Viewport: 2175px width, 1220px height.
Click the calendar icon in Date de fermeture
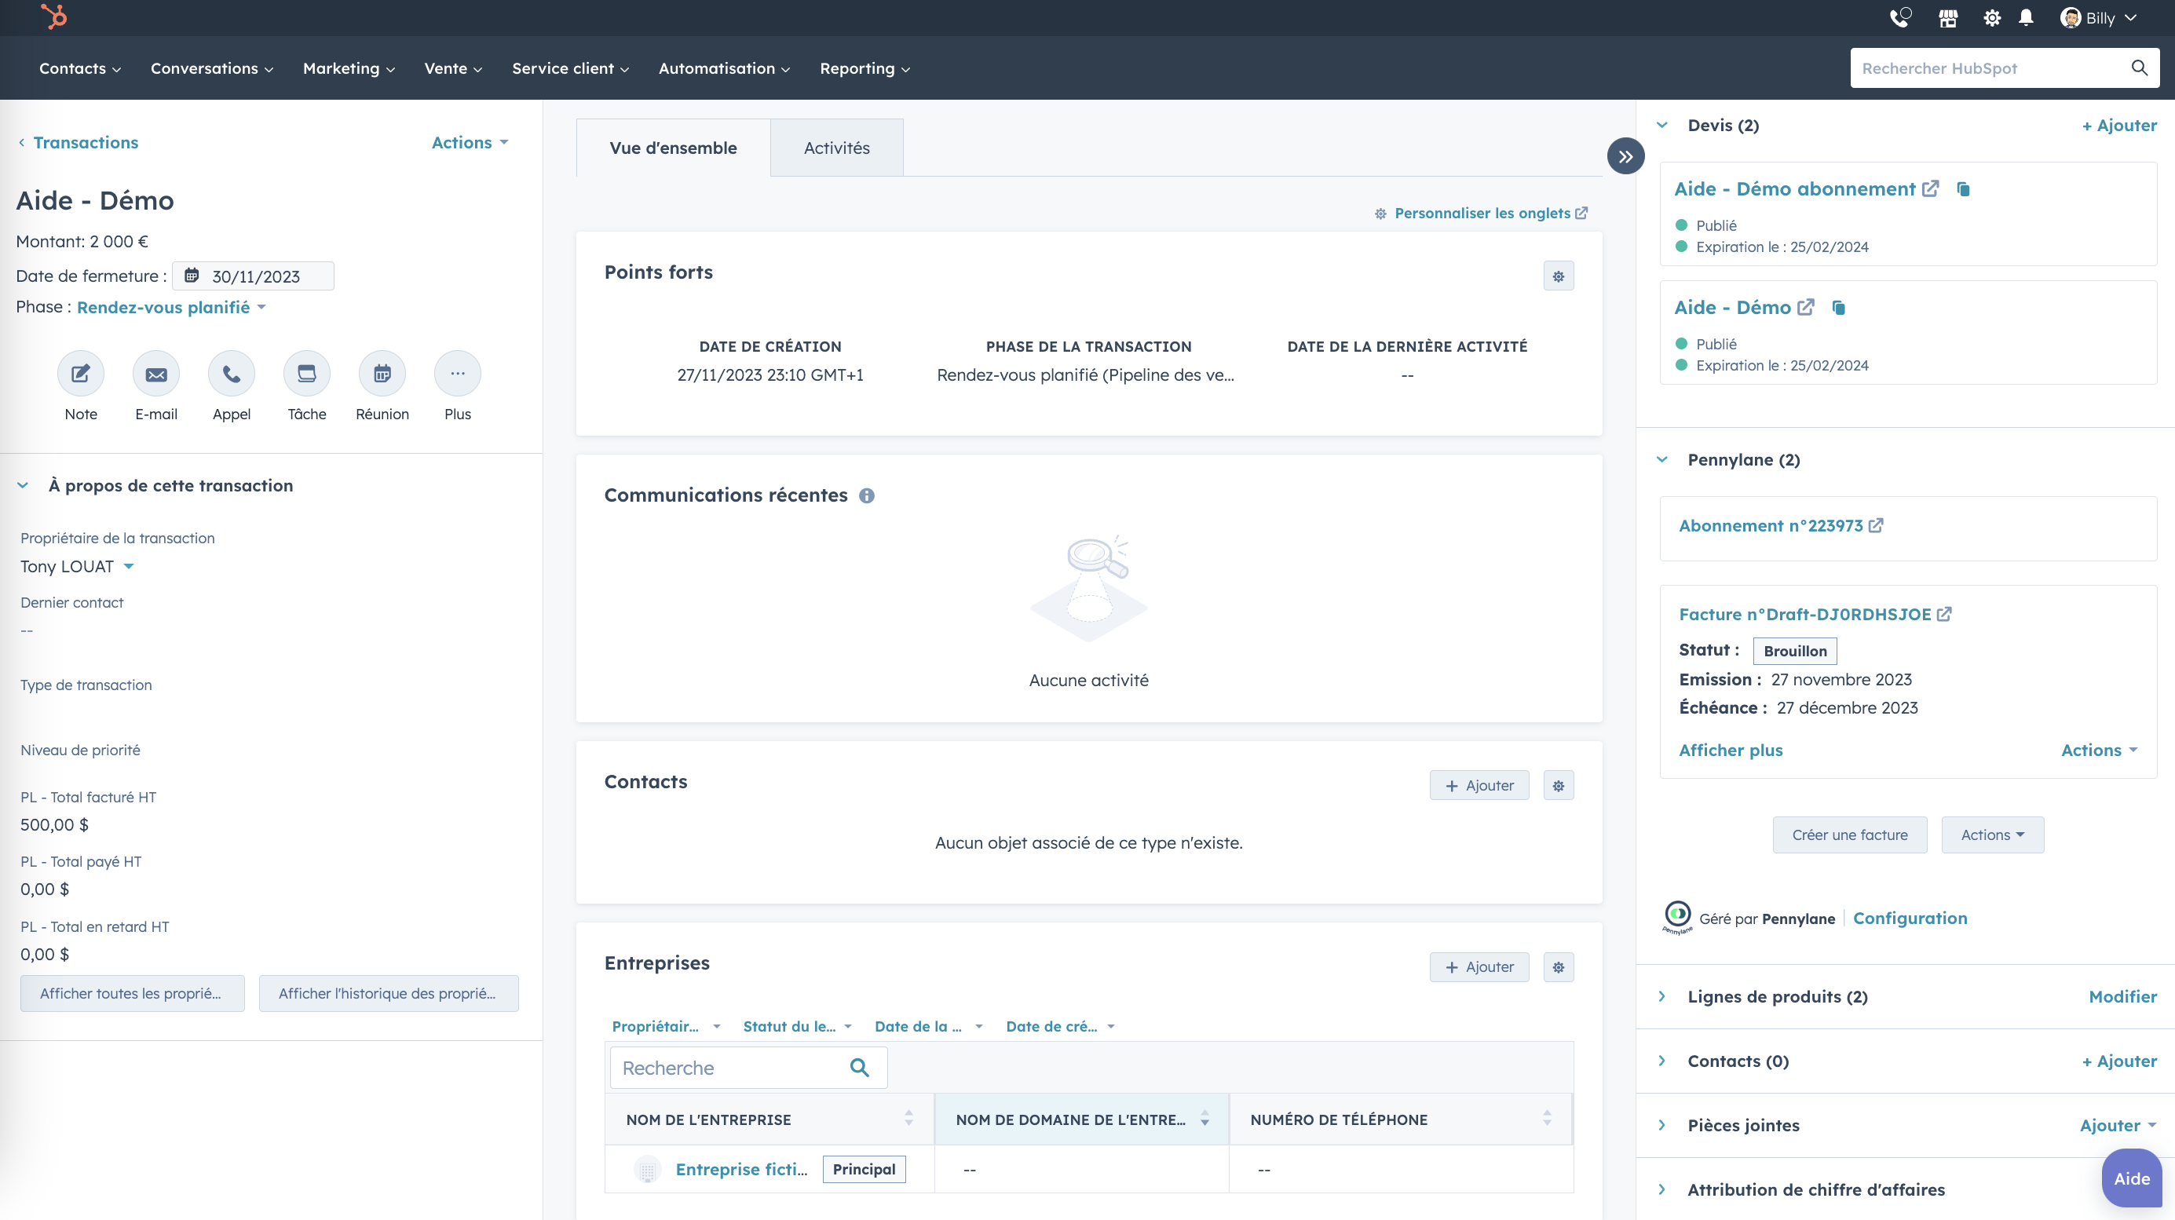click(192, 276)
